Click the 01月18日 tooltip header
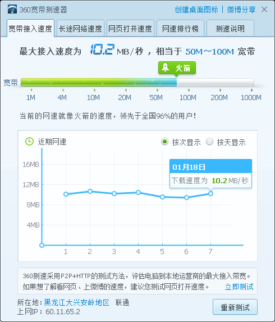Screen dimensions: 275x322 tap(210, 166)
